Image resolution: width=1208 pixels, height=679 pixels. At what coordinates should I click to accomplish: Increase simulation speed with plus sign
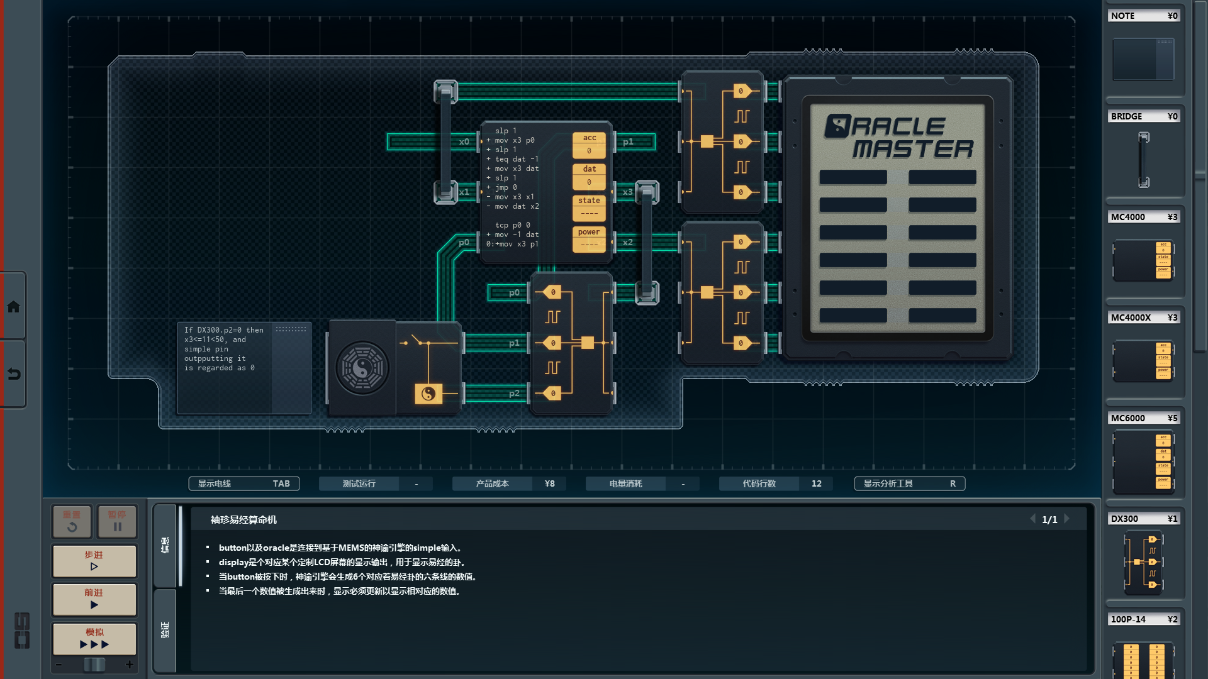tap(130, 665)
